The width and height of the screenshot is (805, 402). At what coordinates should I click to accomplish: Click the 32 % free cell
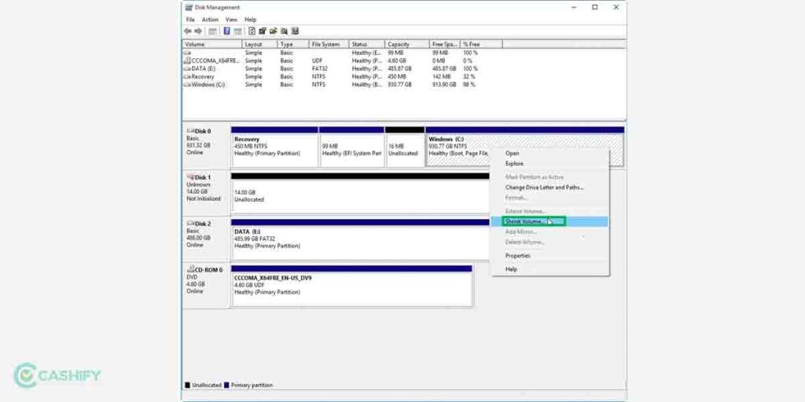pyautogui.click(x=469, y=77)
